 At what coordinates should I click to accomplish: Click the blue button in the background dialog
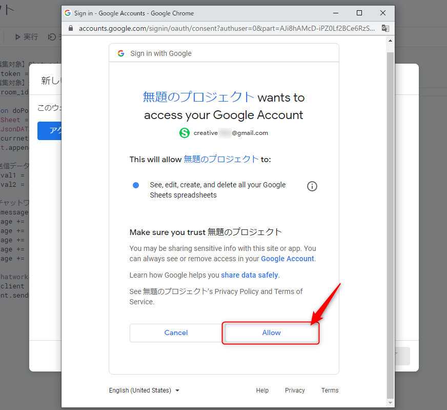click(49, 131)
